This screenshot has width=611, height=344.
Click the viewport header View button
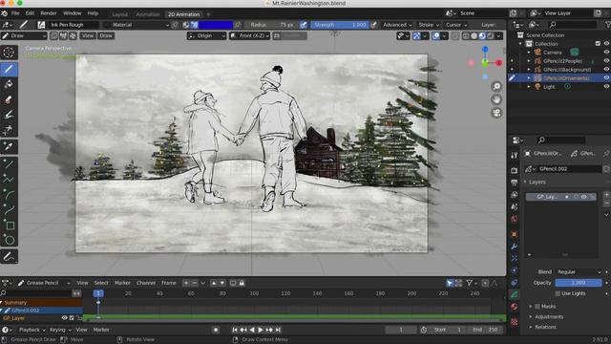point(87,36)
